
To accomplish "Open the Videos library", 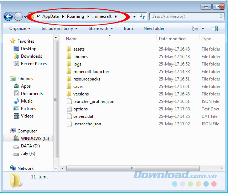I will (24, 116).
